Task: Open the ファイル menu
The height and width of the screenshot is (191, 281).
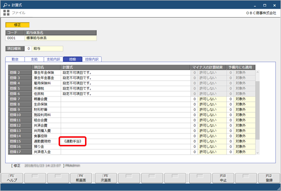Action: click(x=18, y=12)
